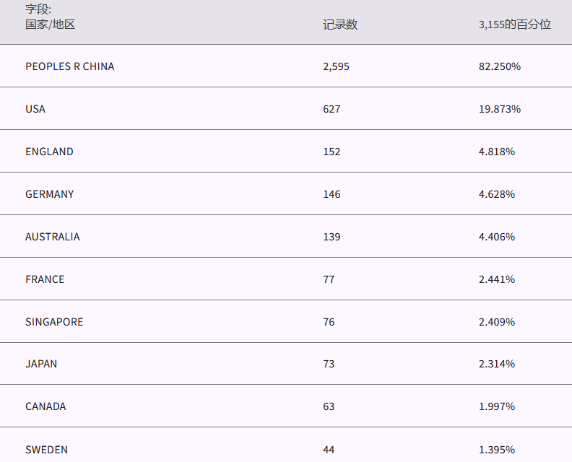
Task: Select the 1.997% percentage for Canada
Action: tap(496, 406)
